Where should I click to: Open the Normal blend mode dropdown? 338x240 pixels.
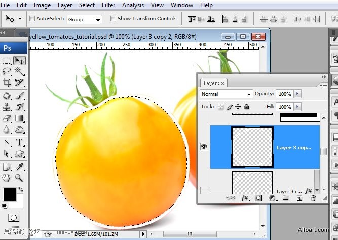pos(226,94)
